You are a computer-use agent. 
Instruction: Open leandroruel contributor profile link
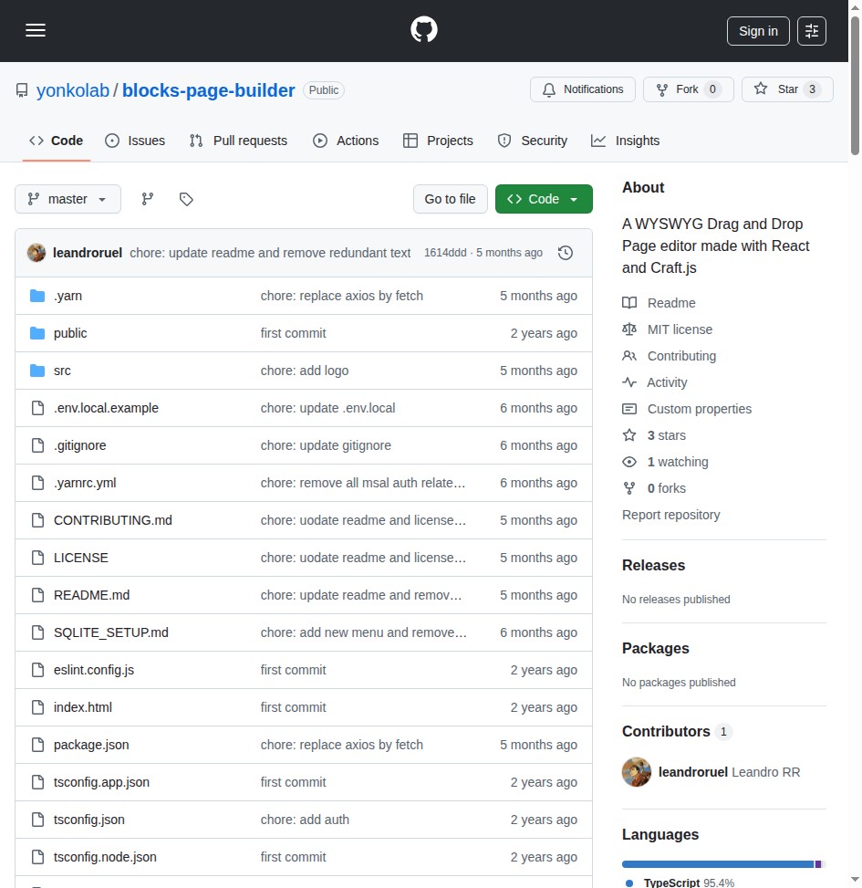(x=692, y=772)
